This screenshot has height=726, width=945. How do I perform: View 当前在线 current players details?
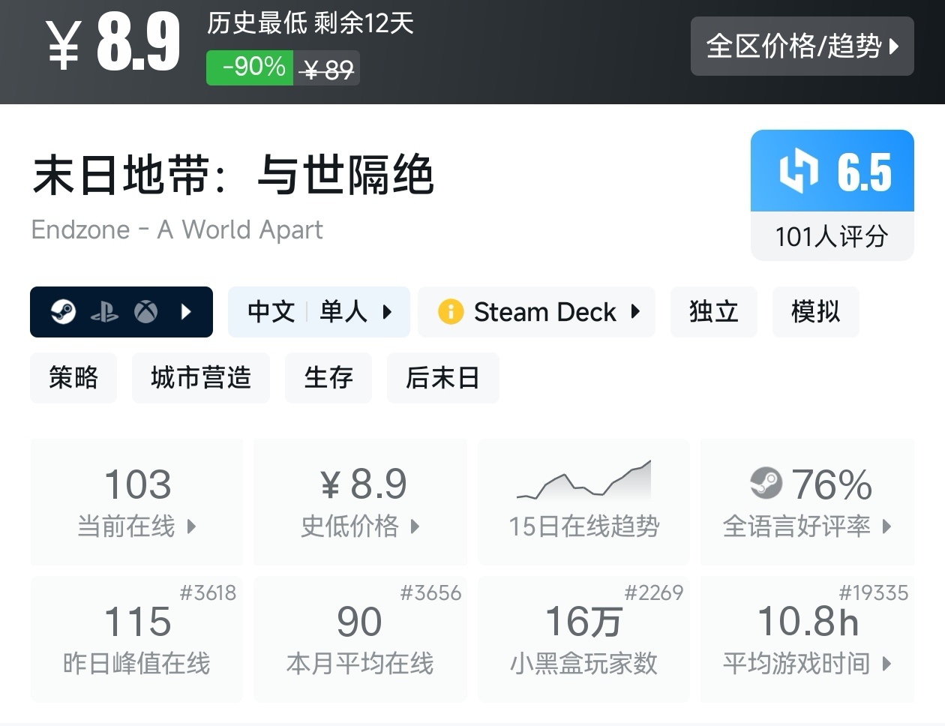point(136,502)
